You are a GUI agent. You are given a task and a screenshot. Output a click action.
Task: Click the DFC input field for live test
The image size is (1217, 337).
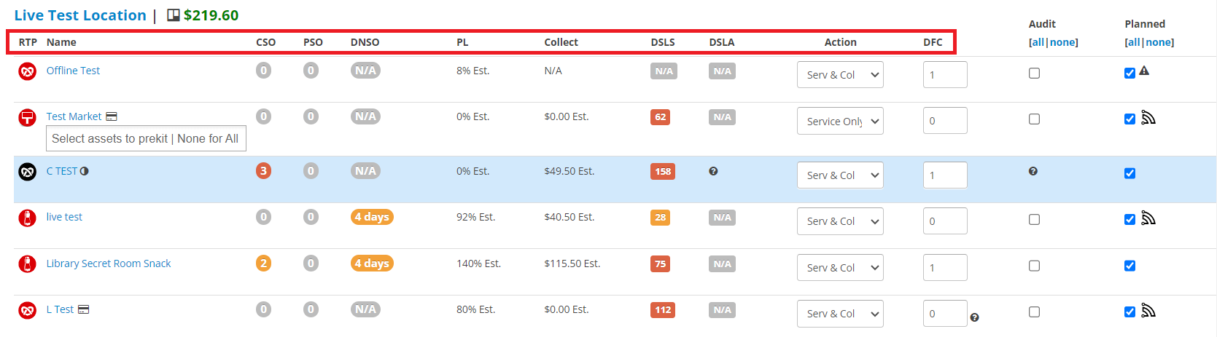[944, 221]
